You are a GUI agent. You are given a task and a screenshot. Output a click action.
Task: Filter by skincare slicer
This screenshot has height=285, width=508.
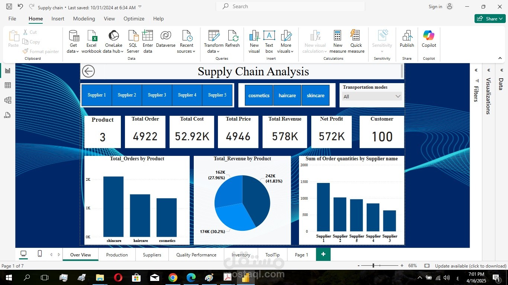click(x=315, y=95)
